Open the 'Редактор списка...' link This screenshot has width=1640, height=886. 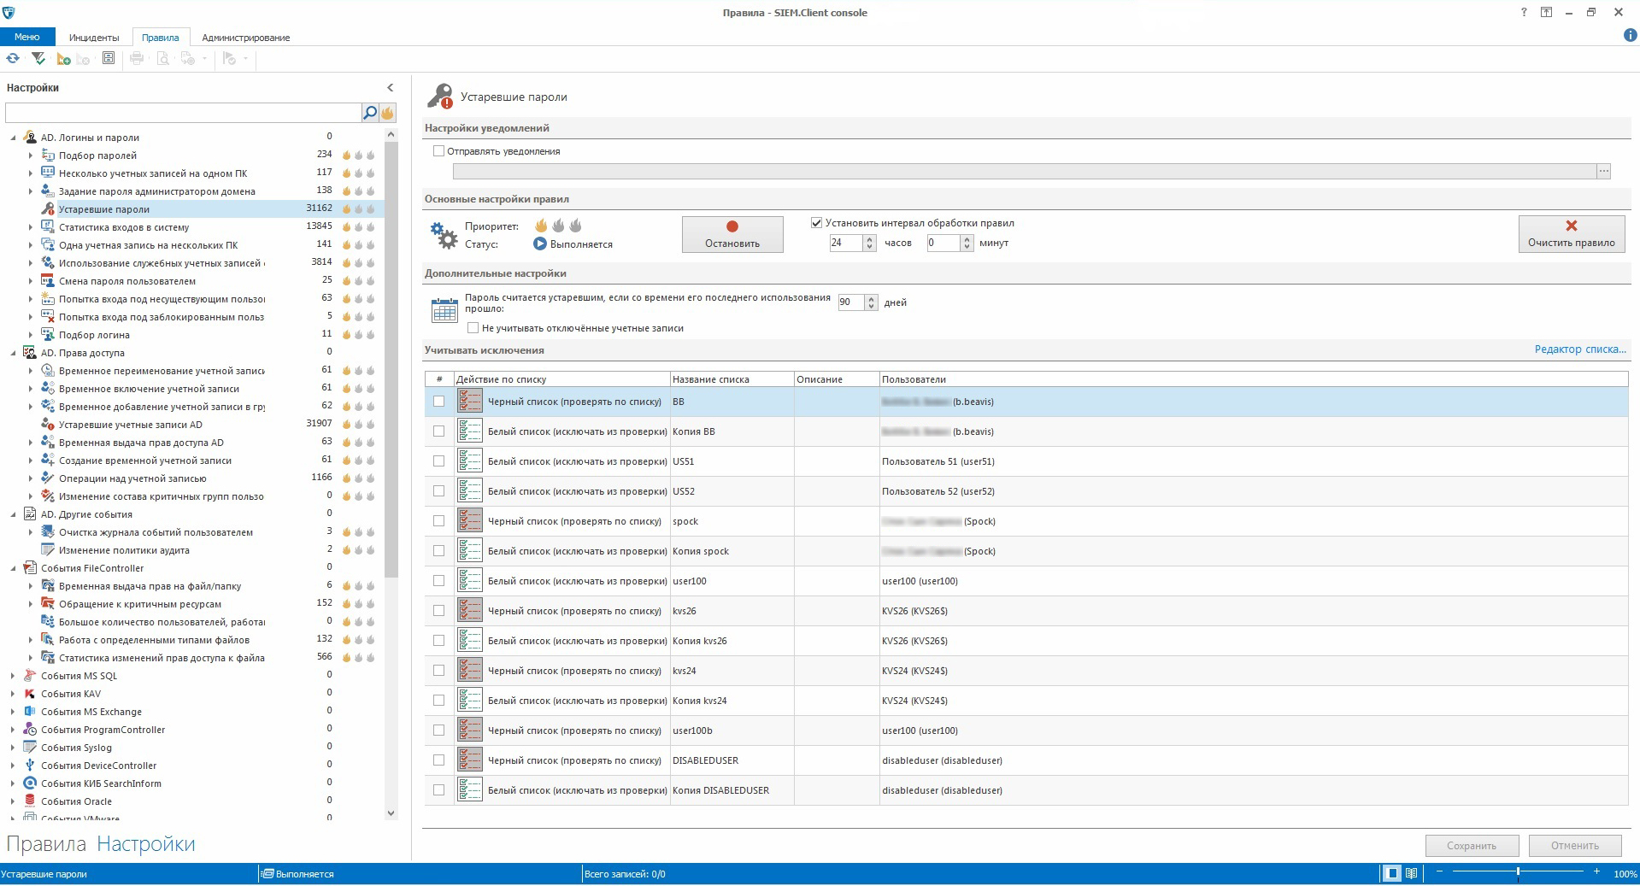coord(1579,349)
